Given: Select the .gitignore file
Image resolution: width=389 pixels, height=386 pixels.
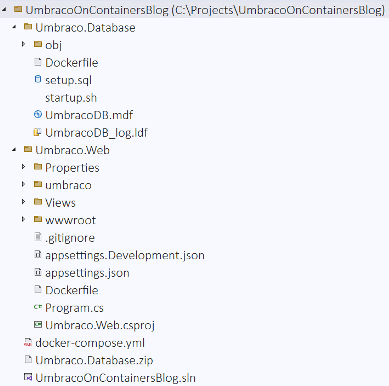Looking at the screenshot, I should pos(70,238).
